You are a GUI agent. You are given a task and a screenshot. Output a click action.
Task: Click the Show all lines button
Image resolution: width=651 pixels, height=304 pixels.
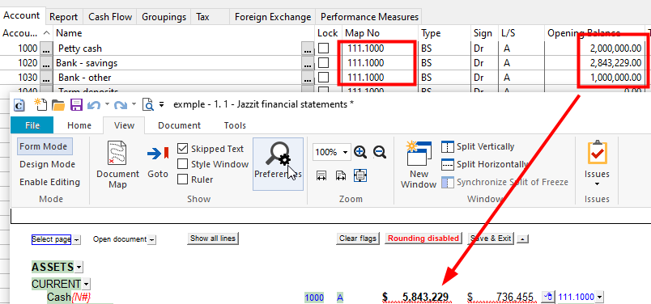coord(213,239)
